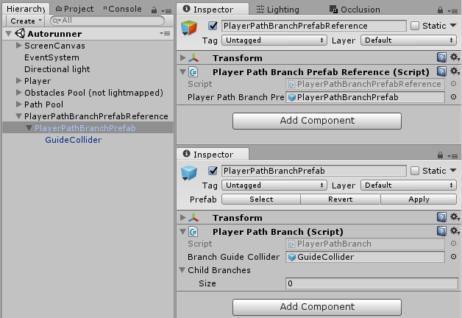Image resolution: width=462 pixels, height=318 pixels.
Task: Open Layer dropdown in bottom Inspector
Action: pyautogui.click(x=409, y=185)
